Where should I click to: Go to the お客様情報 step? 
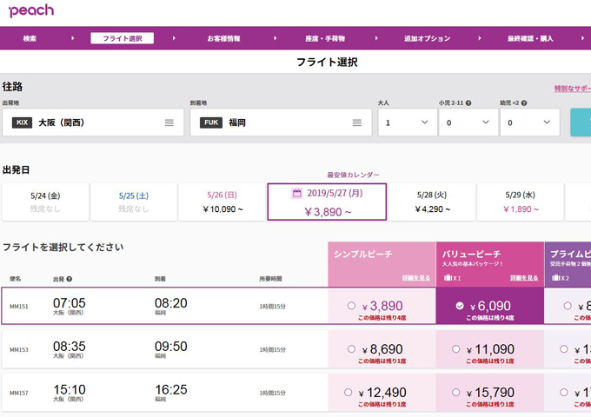point(223,38)
